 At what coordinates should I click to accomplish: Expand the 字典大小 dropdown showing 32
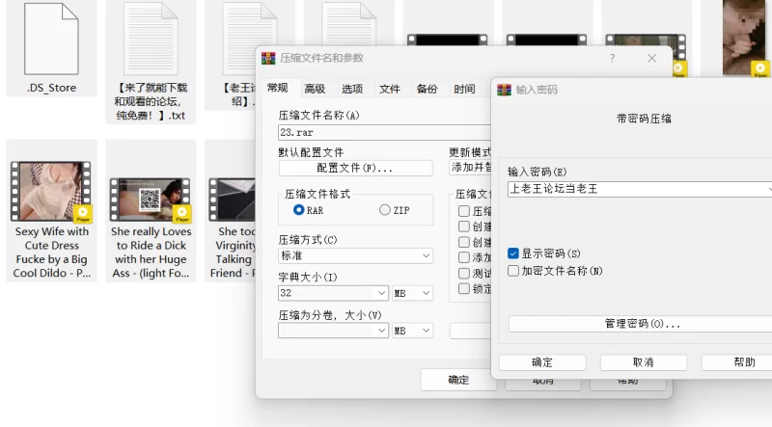coord(334,293)
